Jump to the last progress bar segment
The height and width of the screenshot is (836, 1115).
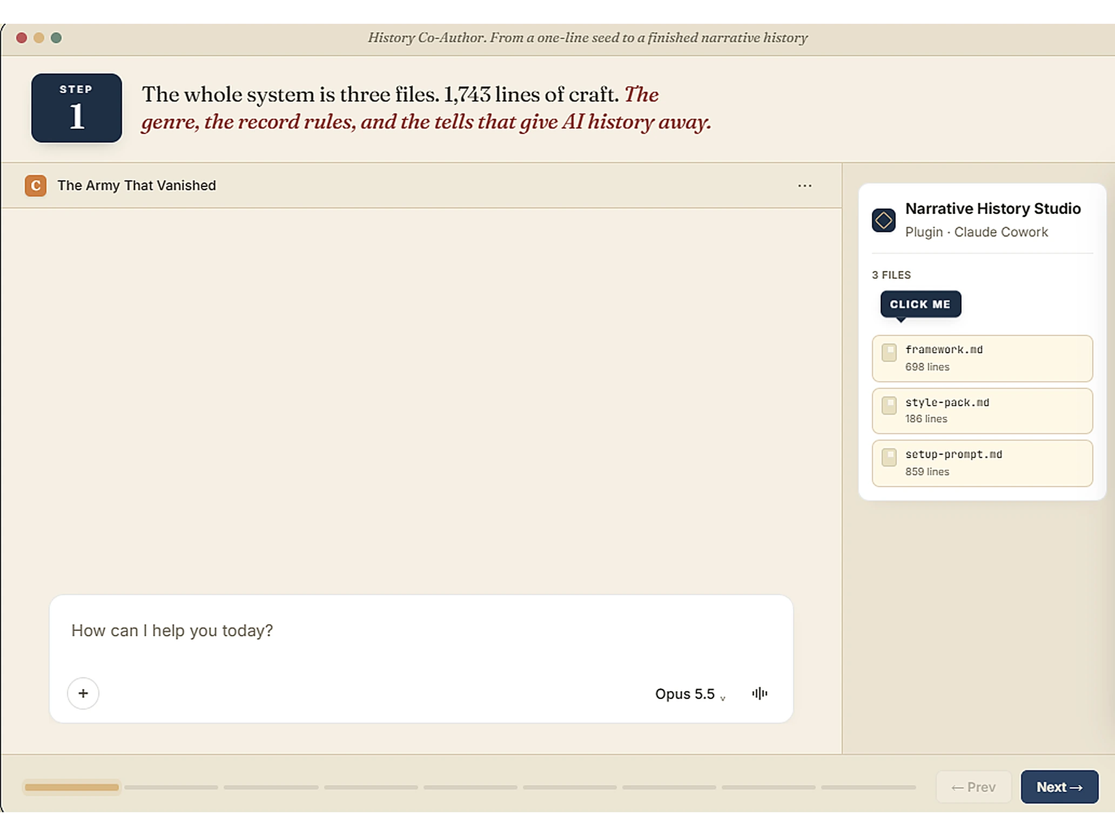[869, 787]
